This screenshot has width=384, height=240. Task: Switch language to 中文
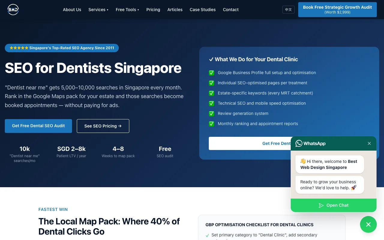coord(288,10)
